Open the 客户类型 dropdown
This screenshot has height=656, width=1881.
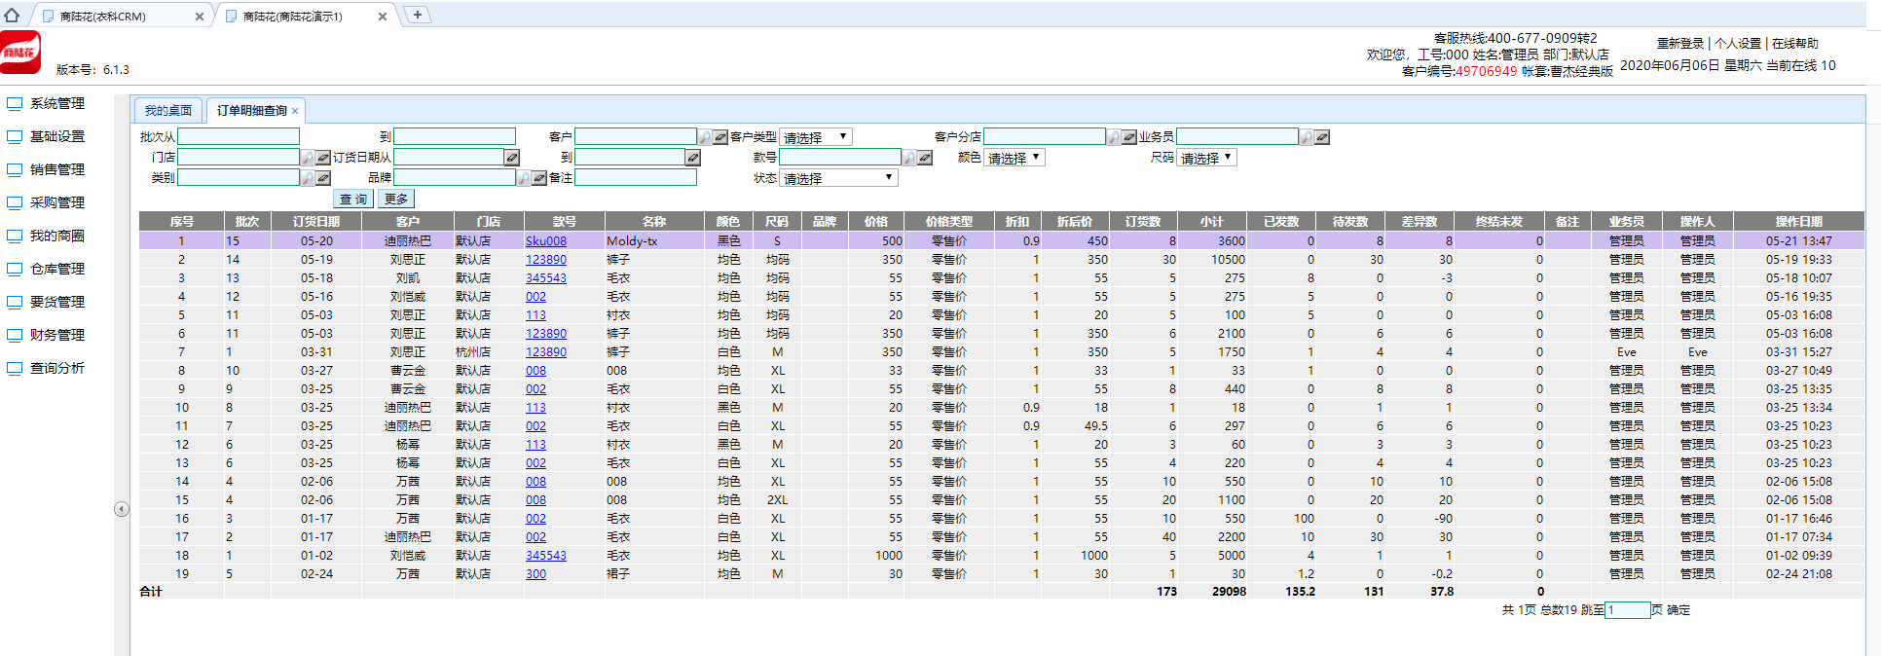pos(816,137)
